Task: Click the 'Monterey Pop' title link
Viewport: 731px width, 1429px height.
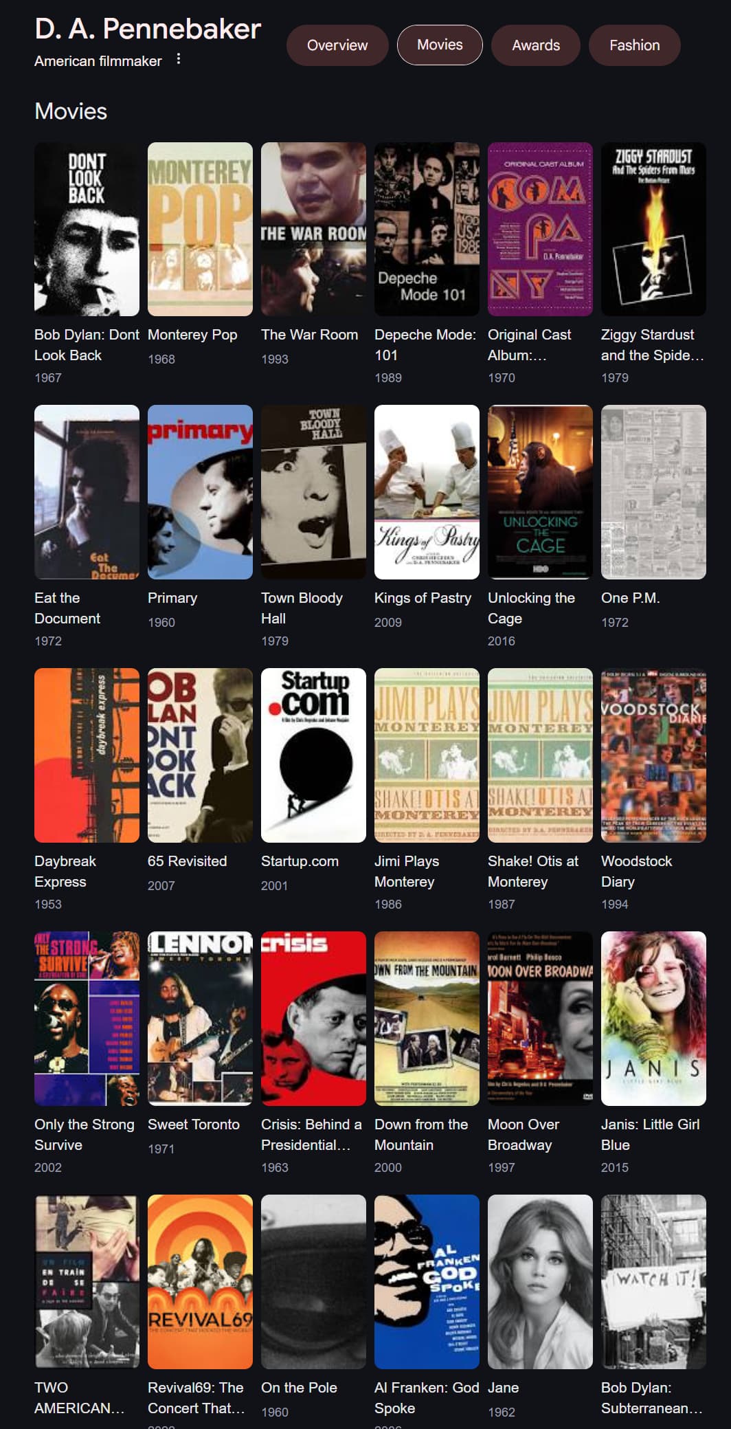Action: tap(192, 335)
